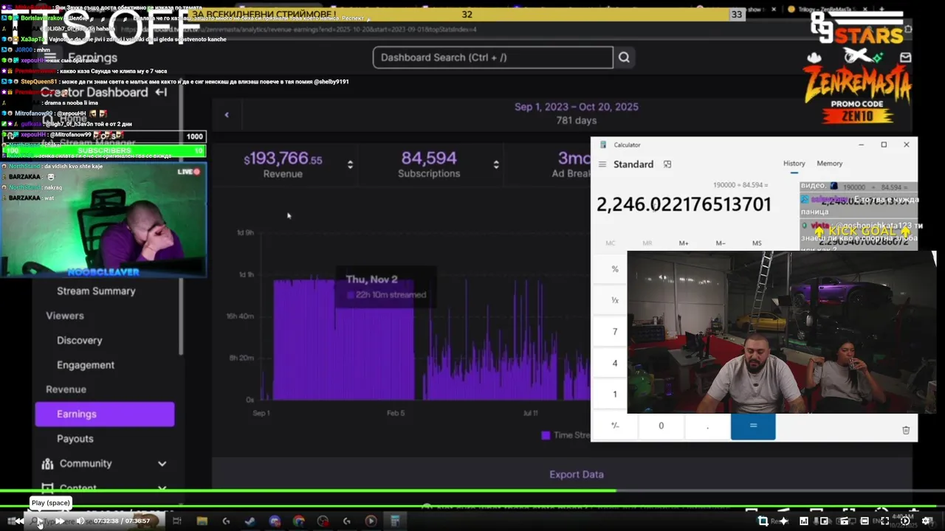Image resolution: width=945 pixels, height=531 pixels.
Task: Switch to the Memory tab in Calculator
Action: pyautogui.click(x=829, y=164)
